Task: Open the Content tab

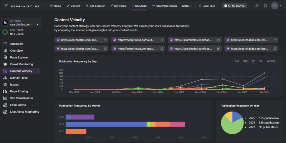Action: (x=73, y=6)
